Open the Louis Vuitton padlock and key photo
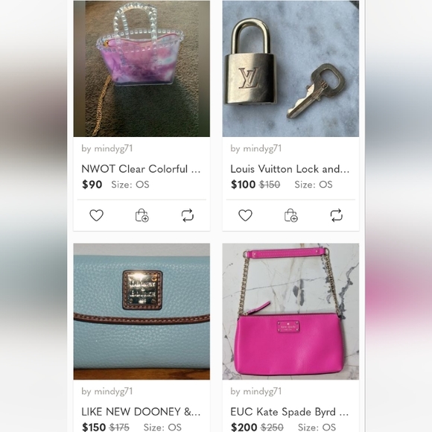Viewport: 432px width, 432px height. pyautogui.click(x=290, y=69)
